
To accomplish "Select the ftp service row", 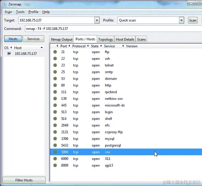I will pyautogui.click(x=126, y=52).
